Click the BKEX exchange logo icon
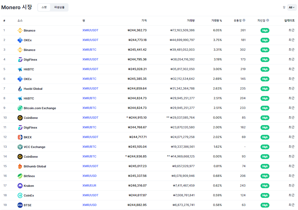 click(20, 137)
